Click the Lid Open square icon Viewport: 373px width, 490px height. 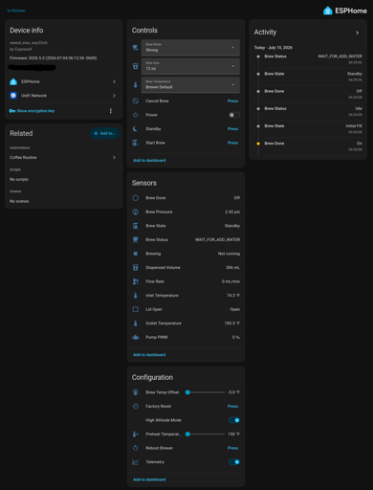click(x=135, y=309)
